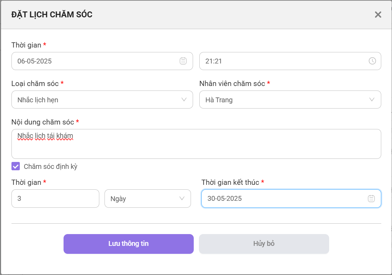Uncheck the Chăm sóc định kỳ checkbox

pyautogui.click(x=16, y=166)
